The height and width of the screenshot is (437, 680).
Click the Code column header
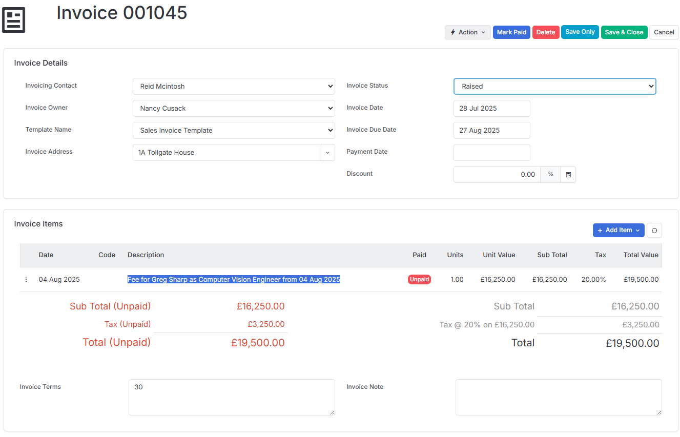[107, 255]
